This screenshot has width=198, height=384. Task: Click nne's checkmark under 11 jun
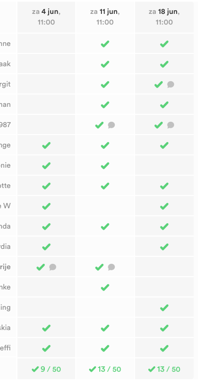tap(105, 44)
